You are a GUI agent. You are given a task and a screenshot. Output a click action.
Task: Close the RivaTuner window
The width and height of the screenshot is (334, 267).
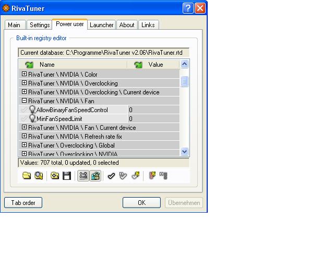pos(200,8)
